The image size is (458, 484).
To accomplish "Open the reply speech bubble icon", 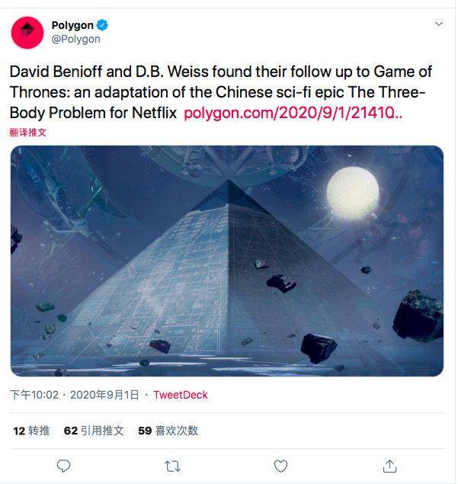I will click(64, 466).
